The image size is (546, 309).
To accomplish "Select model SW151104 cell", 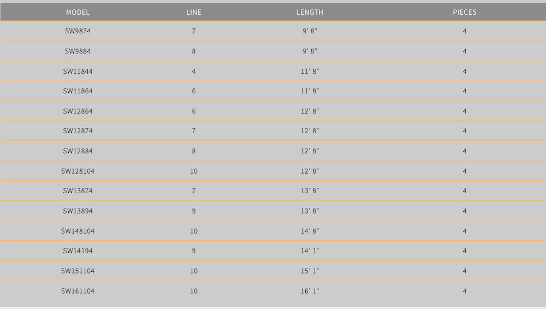I will 78,271.
